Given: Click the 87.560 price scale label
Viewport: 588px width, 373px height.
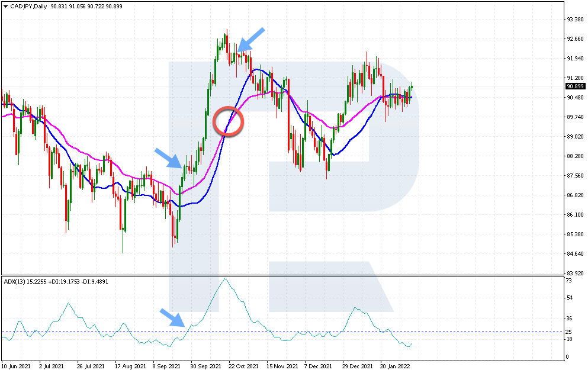Looking at the screenshot, I should click(575, 175).
